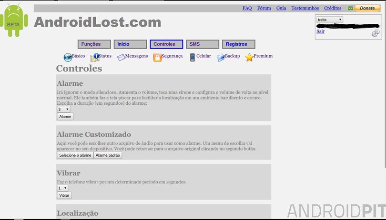Click the AndroidLost.com site title
Screen dimensions: 386x220
98,22
